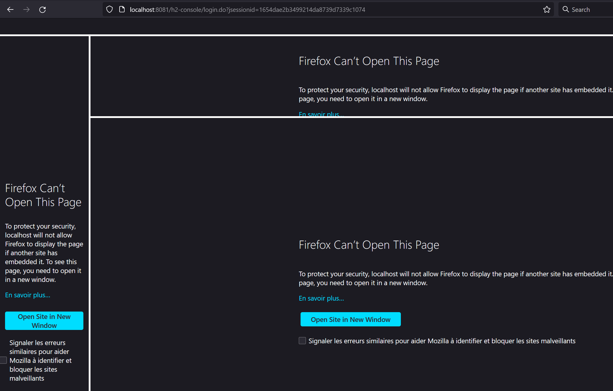This screenshot has height=391, width=613.
Task: Click the site information page icon
Action: coord(122,9)
